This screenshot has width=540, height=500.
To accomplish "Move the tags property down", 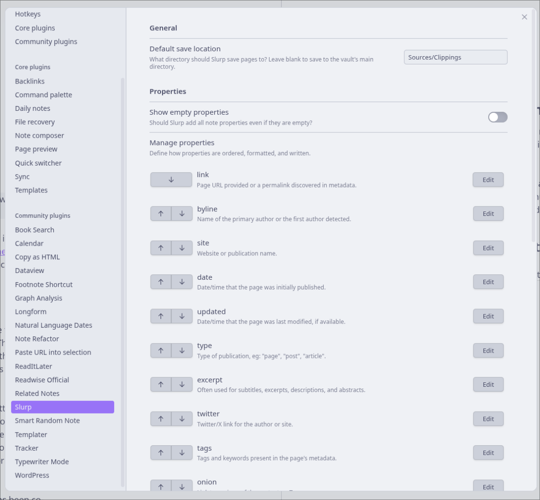I will coord(182,453).
